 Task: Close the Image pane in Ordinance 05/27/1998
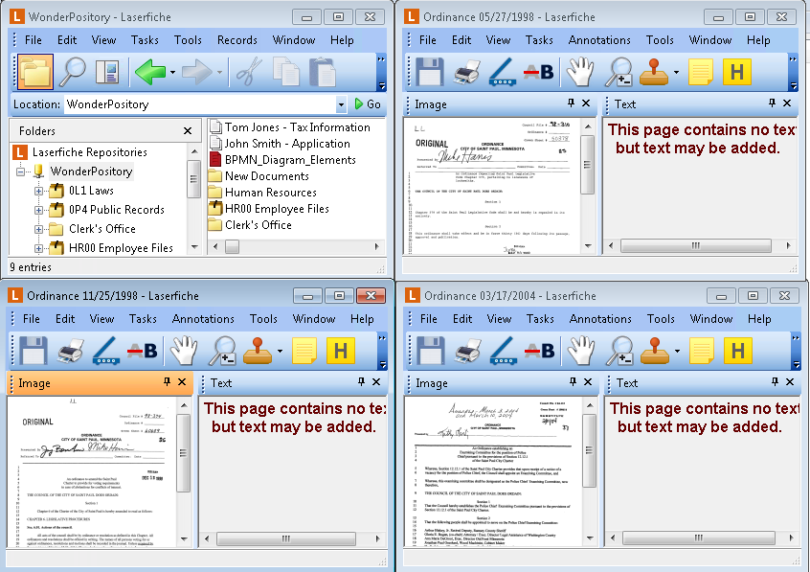[x=586, y=103]
